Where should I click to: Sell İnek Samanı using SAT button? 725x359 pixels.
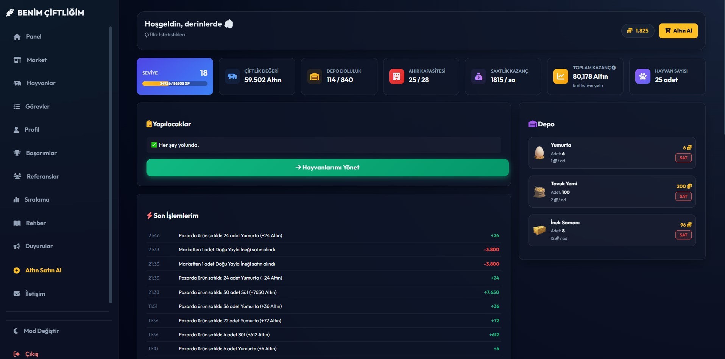coord(683,235)
